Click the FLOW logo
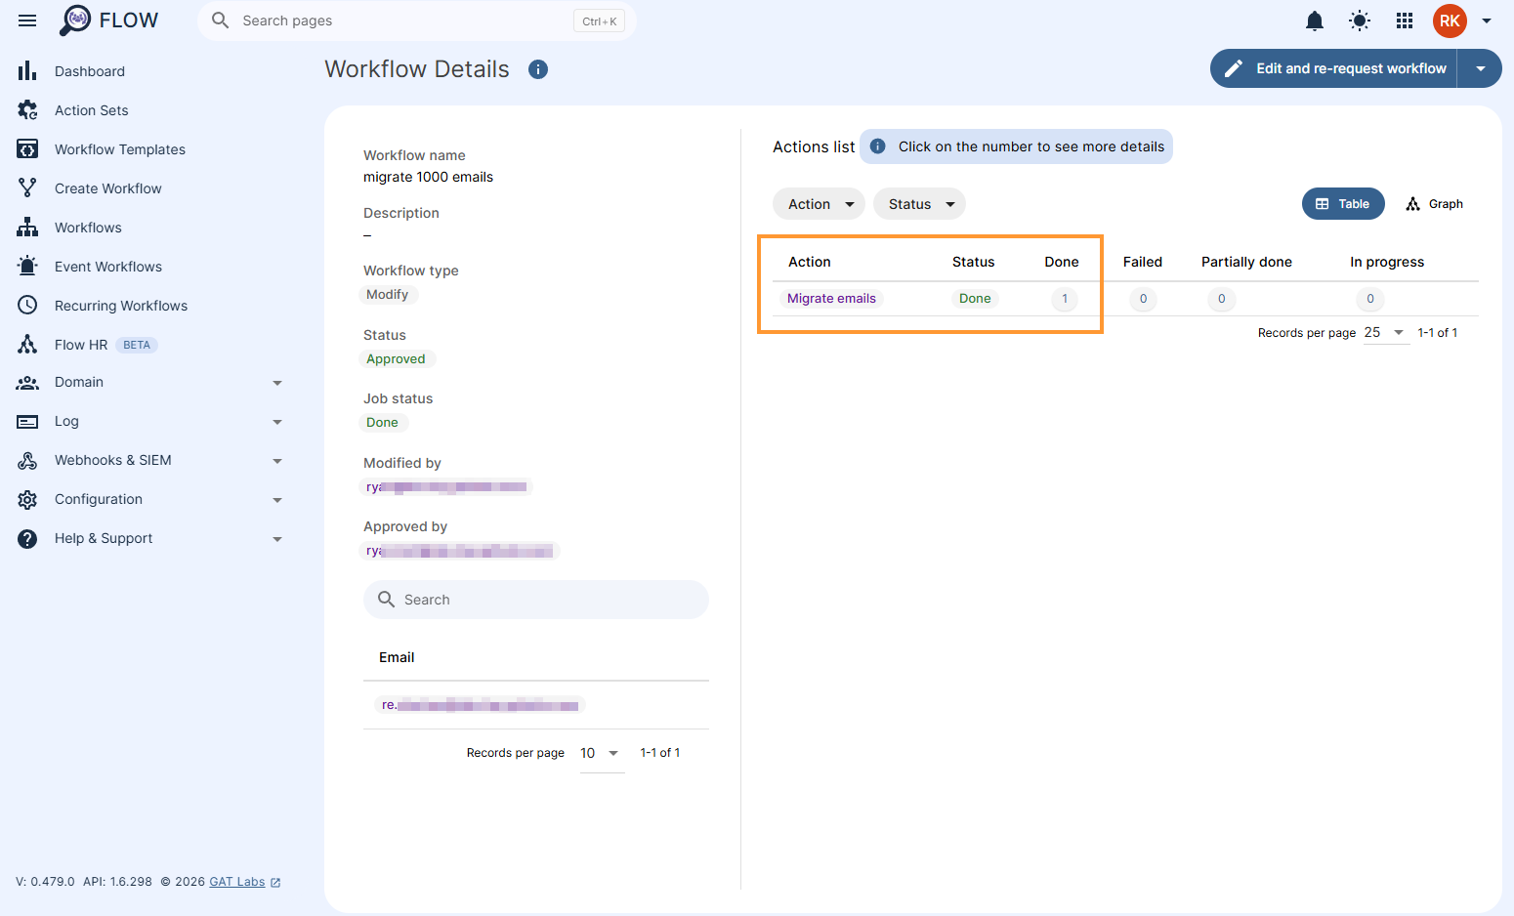Viewport: 1514px width, 916px height. click(x=108, y=21)
